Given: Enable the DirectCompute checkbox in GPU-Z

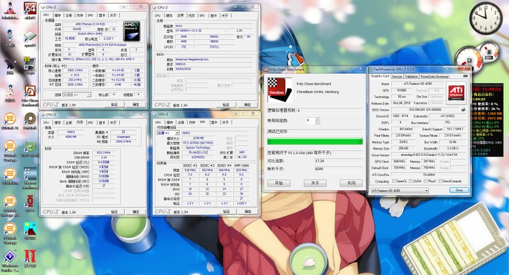Looking at the screenshot, I should (x=440, y=181).
